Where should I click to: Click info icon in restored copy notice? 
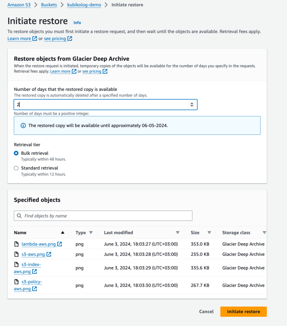(23, 126)
